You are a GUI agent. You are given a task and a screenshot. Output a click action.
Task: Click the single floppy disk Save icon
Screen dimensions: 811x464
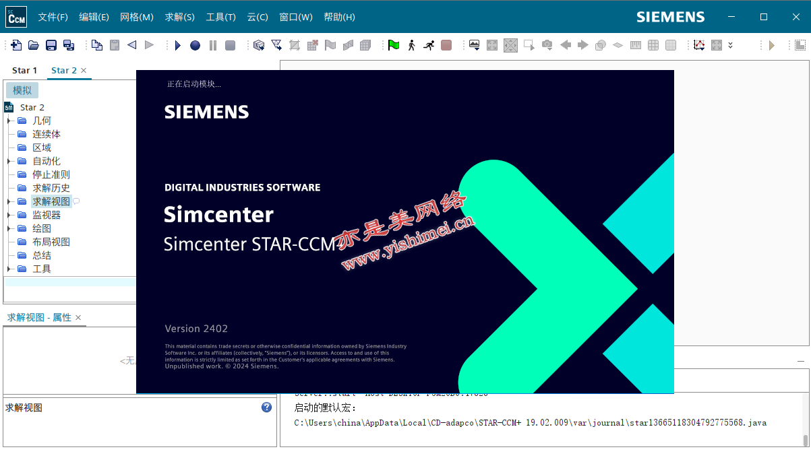[x=51, y=45]
